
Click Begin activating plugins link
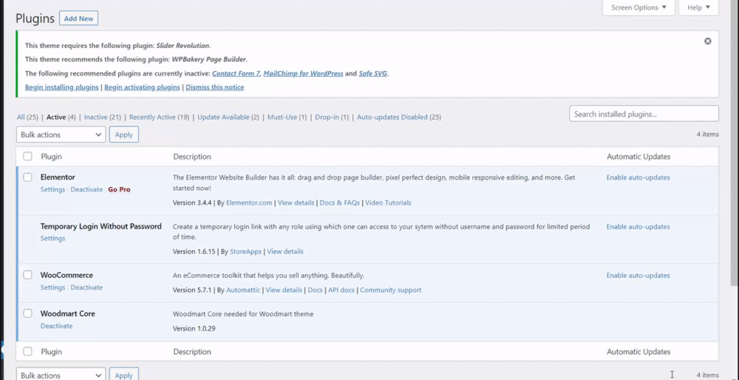(x=142, y=87)
